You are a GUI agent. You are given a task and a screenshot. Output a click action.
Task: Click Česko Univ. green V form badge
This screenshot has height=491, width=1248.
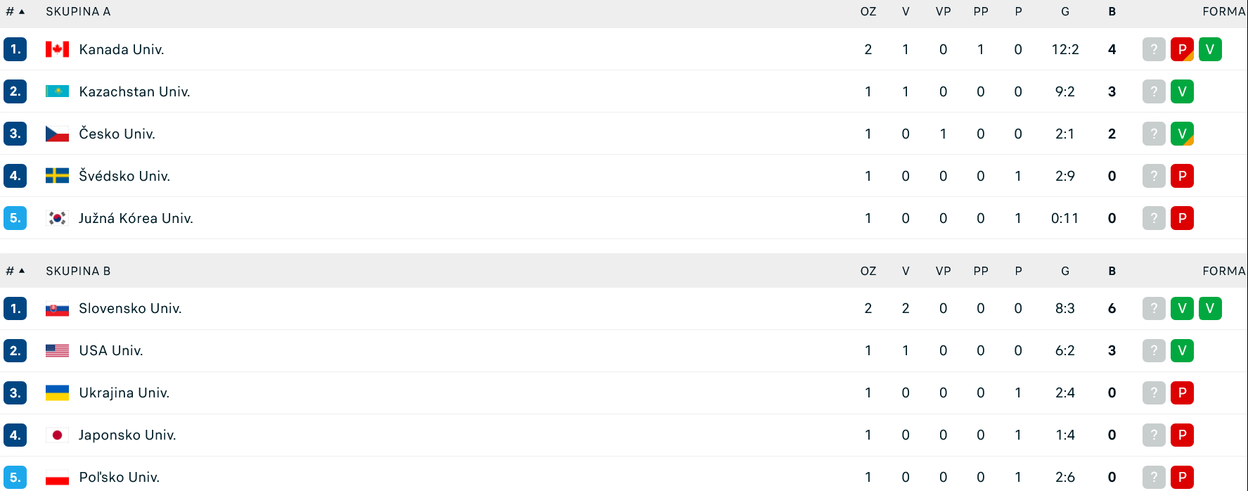[x=1182, y=134]
